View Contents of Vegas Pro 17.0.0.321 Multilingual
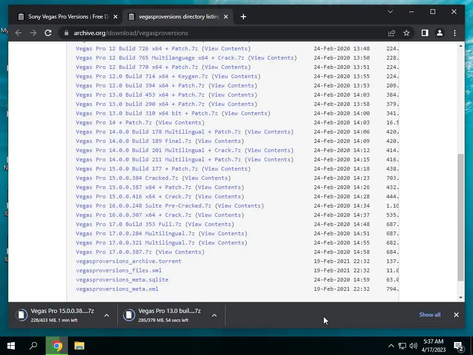The width and height of the screenshot is (473, 355). (223, 243)
